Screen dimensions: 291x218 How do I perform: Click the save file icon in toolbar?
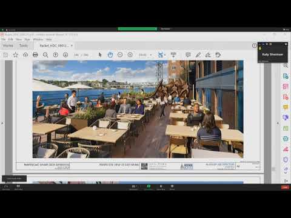[5, 55]
